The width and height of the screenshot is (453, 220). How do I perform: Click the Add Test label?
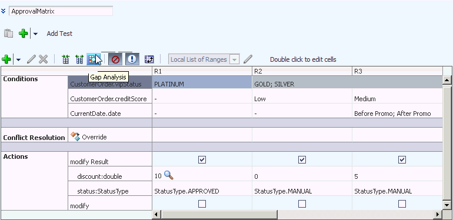pos(59,34)
